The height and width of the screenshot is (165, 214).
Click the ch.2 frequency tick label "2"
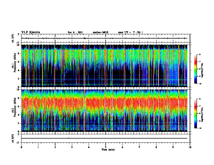[19, 123]
